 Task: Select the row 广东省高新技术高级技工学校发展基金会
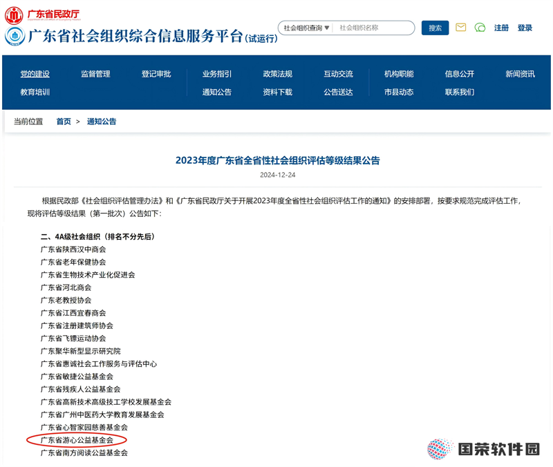click(106, 401)
